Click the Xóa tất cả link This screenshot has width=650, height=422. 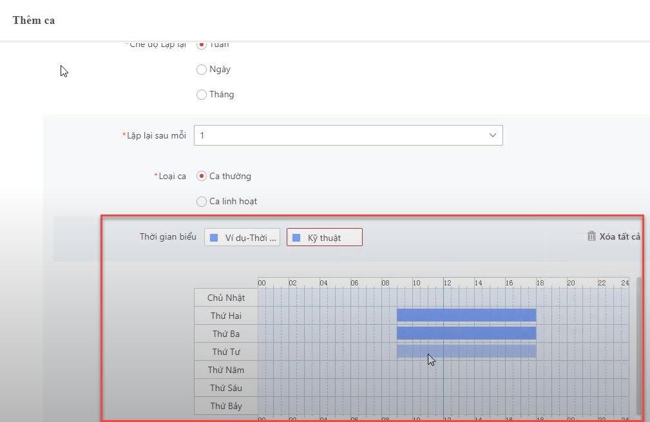619,236
